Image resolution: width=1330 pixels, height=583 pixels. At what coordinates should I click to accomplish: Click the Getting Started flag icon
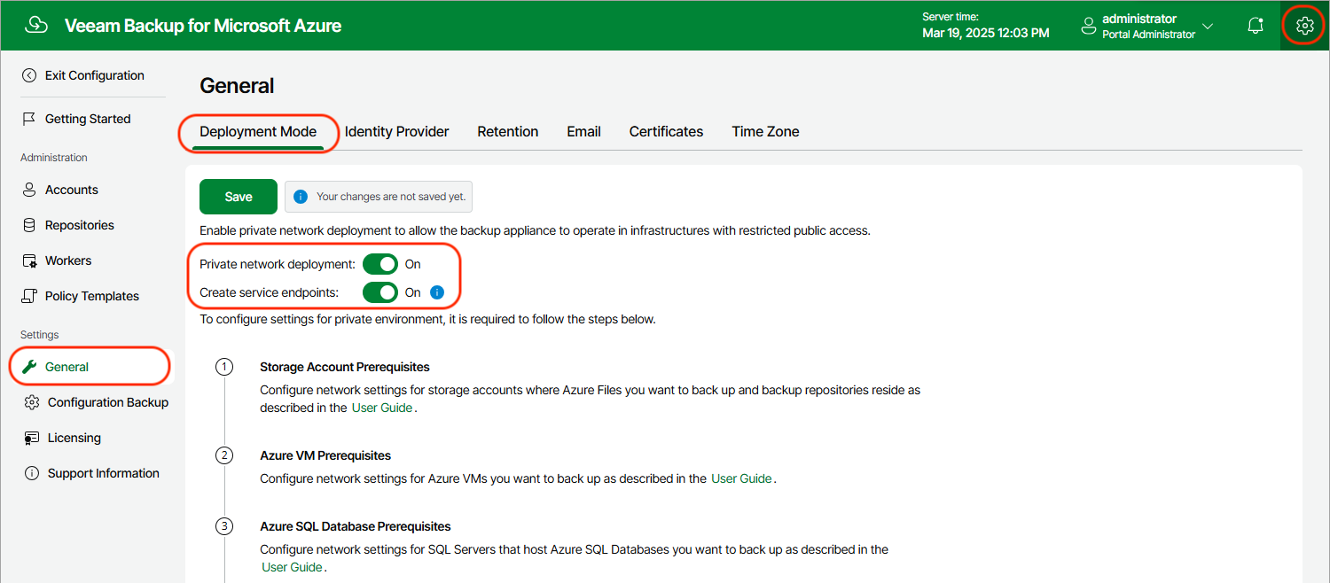(29, 119)
